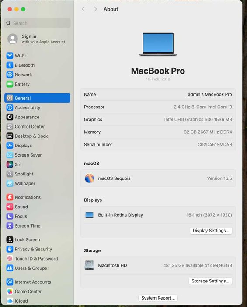The image size is (247, 307).
Task: Click the MacBook Pro heading
Action: (x=158, y=71)
